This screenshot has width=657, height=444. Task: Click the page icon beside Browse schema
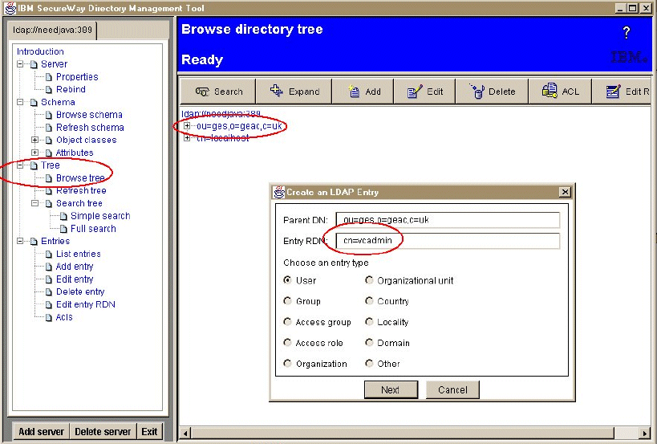click(x=49, y=115)
